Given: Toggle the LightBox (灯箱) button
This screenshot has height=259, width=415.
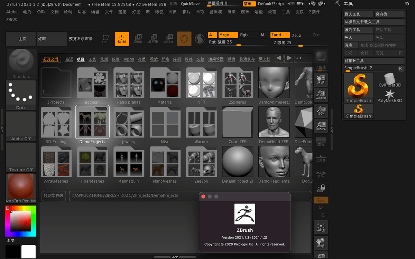Looking at the screenshot, I should click(x=51, y=39).
